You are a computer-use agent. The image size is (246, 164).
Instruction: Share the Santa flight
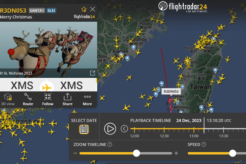tap(68, 99)
